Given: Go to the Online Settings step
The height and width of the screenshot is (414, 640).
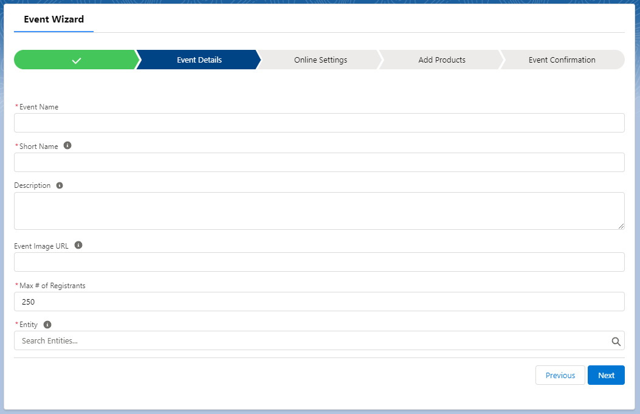Looking at the screenshot, I should 320,60.
